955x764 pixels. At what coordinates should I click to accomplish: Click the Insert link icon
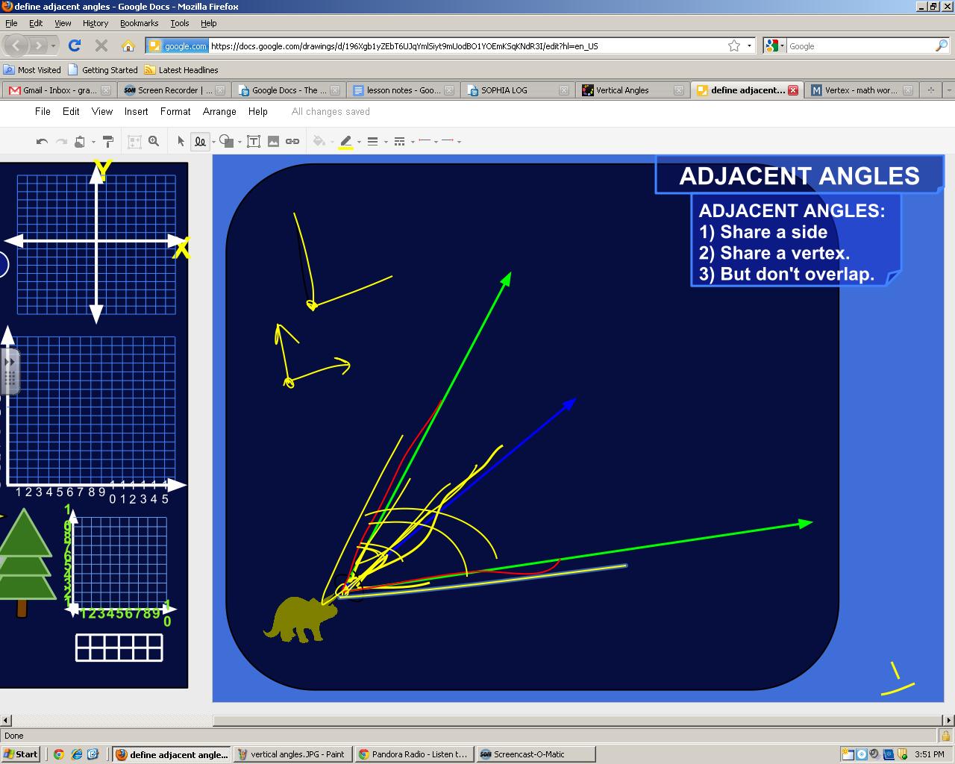tap(292, 141)
